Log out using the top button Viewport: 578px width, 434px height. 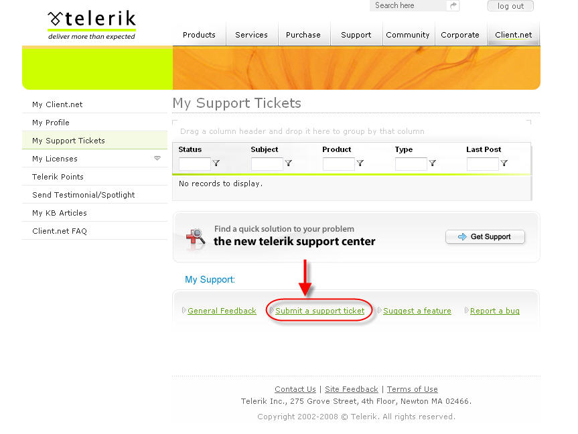[510, 6]
